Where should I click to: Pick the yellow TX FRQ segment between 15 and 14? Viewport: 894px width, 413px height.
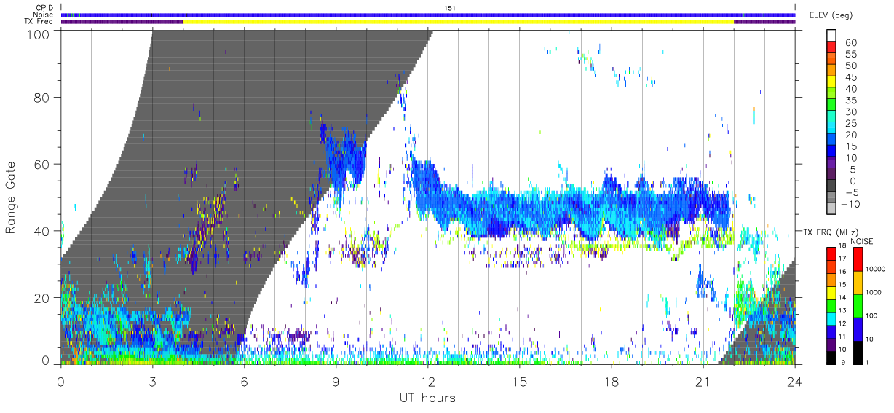[x=831, y=293]
